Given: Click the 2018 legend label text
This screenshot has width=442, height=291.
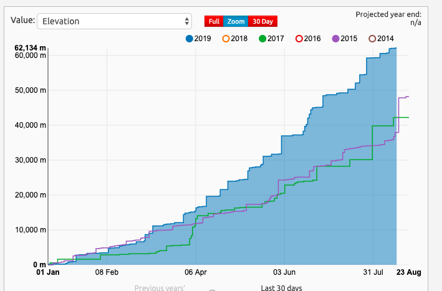Looking at the screenshot, I should click(239, 39).
